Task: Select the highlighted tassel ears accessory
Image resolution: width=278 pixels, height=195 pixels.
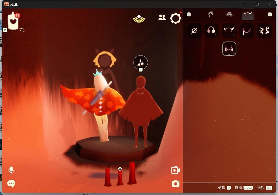Action: [229, 49]
